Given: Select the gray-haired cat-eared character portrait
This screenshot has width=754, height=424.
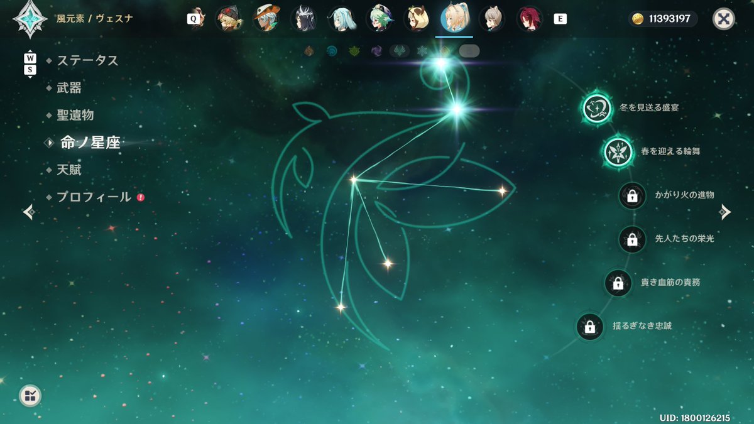Looking at the screenshot, I should (492, 19).
